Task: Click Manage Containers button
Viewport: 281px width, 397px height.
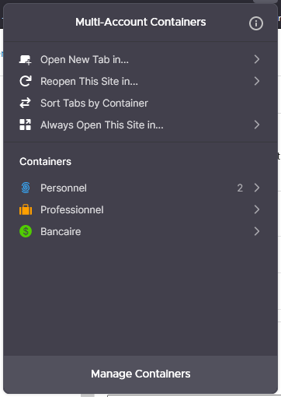Action: [140, 374]
